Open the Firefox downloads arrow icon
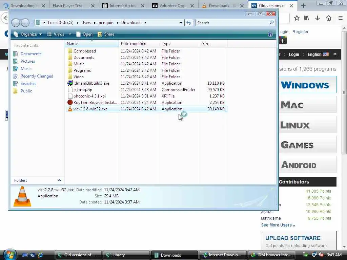 318,18
